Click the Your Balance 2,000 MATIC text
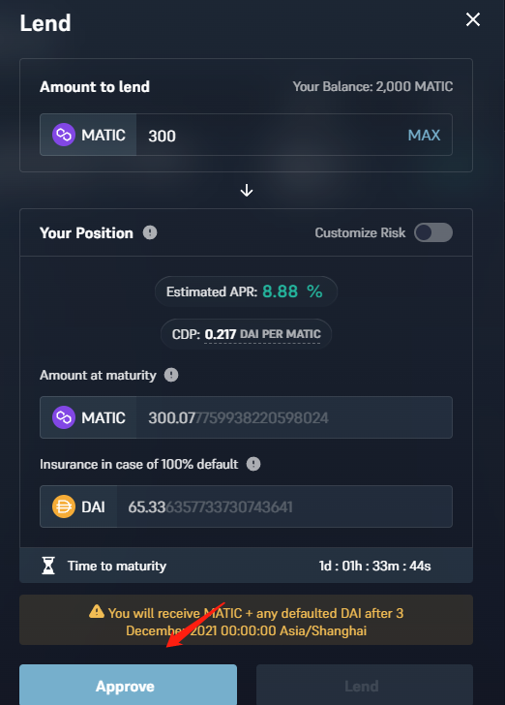Viewport: 505px width, 705px height. pyautogui.click(x=372, y=86)
